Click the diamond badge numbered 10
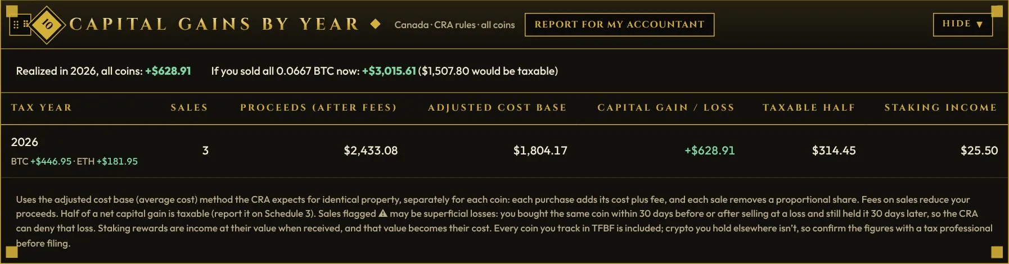This screenshot has height=264, width=1009. click(47, 24)
